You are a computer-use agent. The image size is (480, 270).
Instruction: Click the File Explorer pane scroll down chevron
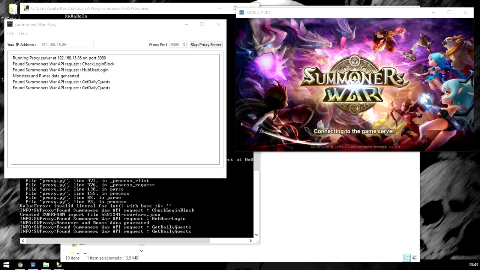pyautogui.click(x=141, y=250)
